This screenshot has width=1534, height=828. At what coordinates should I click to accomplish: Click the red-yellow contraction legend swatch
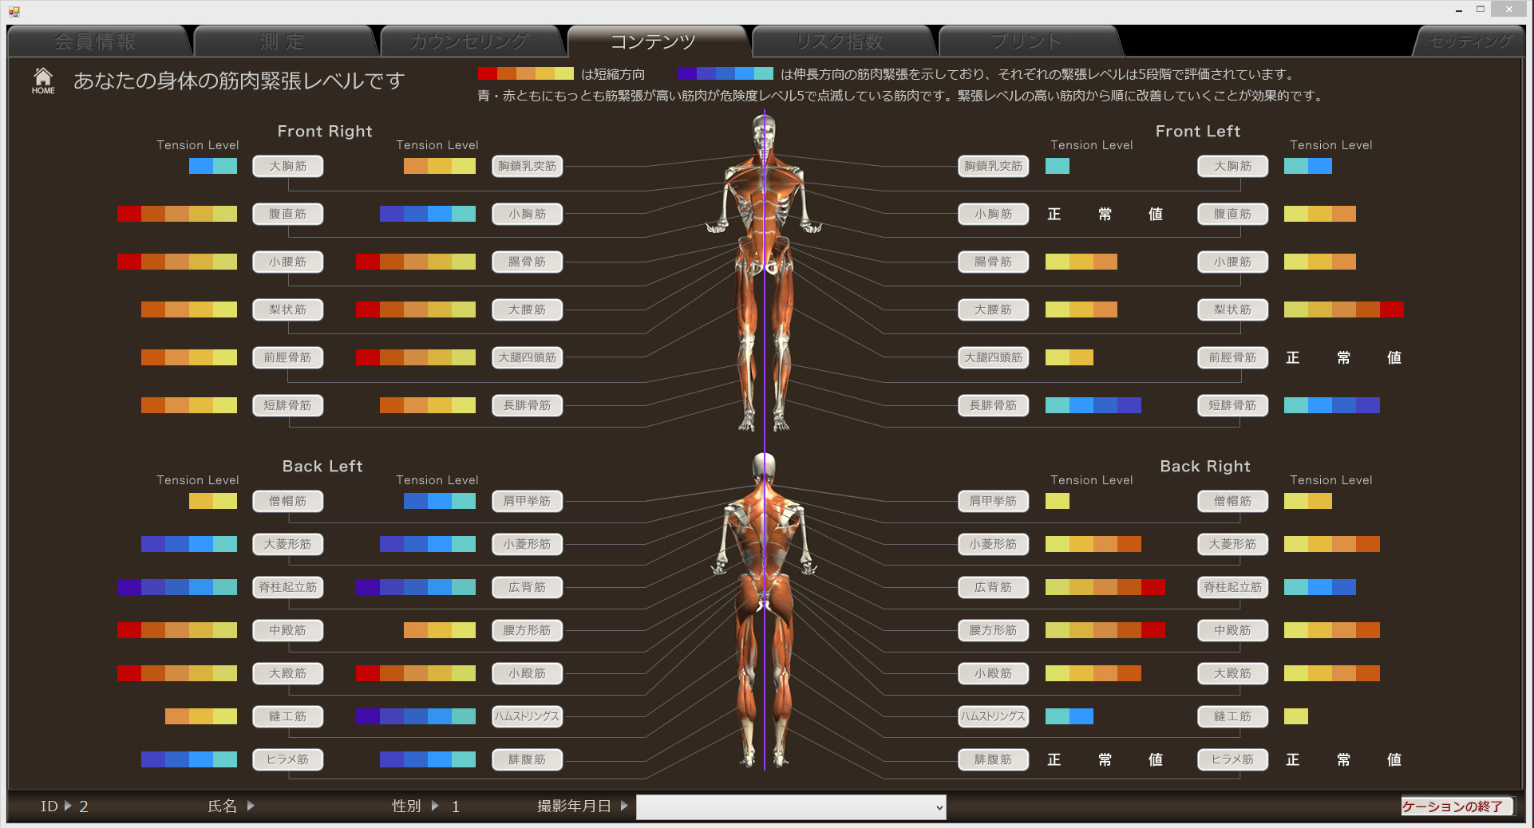point(525,73)
